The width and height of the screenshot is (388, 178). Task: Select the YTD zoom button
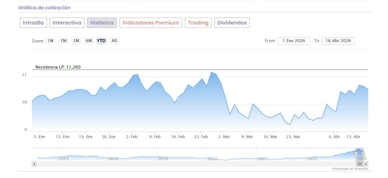(x=101, y=41)
